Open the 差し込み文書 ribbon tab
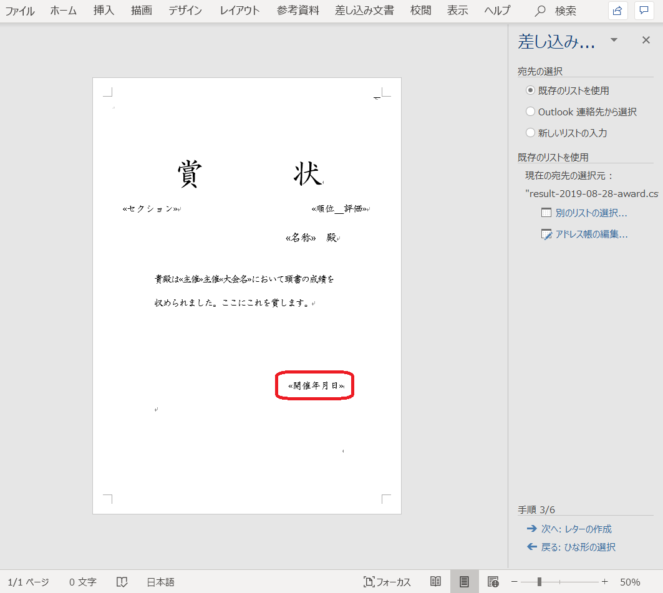663x593 pixels. pyautogui.click(x=365, y=11)
